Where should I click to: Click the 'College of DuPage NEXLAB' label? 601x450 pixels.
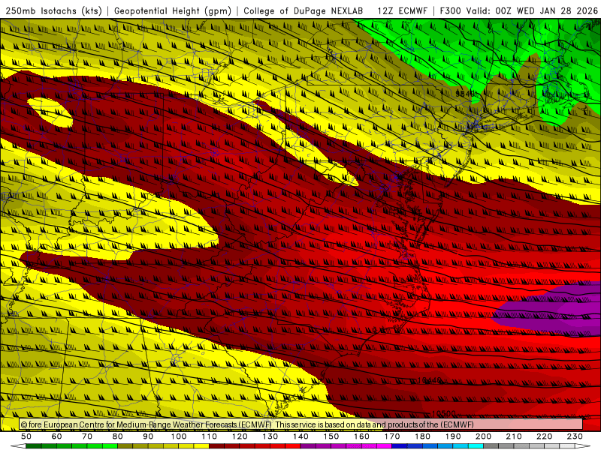(x=304, y=10)
